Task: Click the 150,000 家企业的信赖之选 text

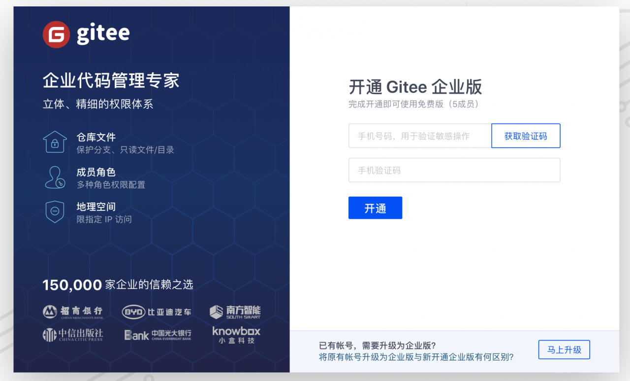Action: tap(118, 285)
